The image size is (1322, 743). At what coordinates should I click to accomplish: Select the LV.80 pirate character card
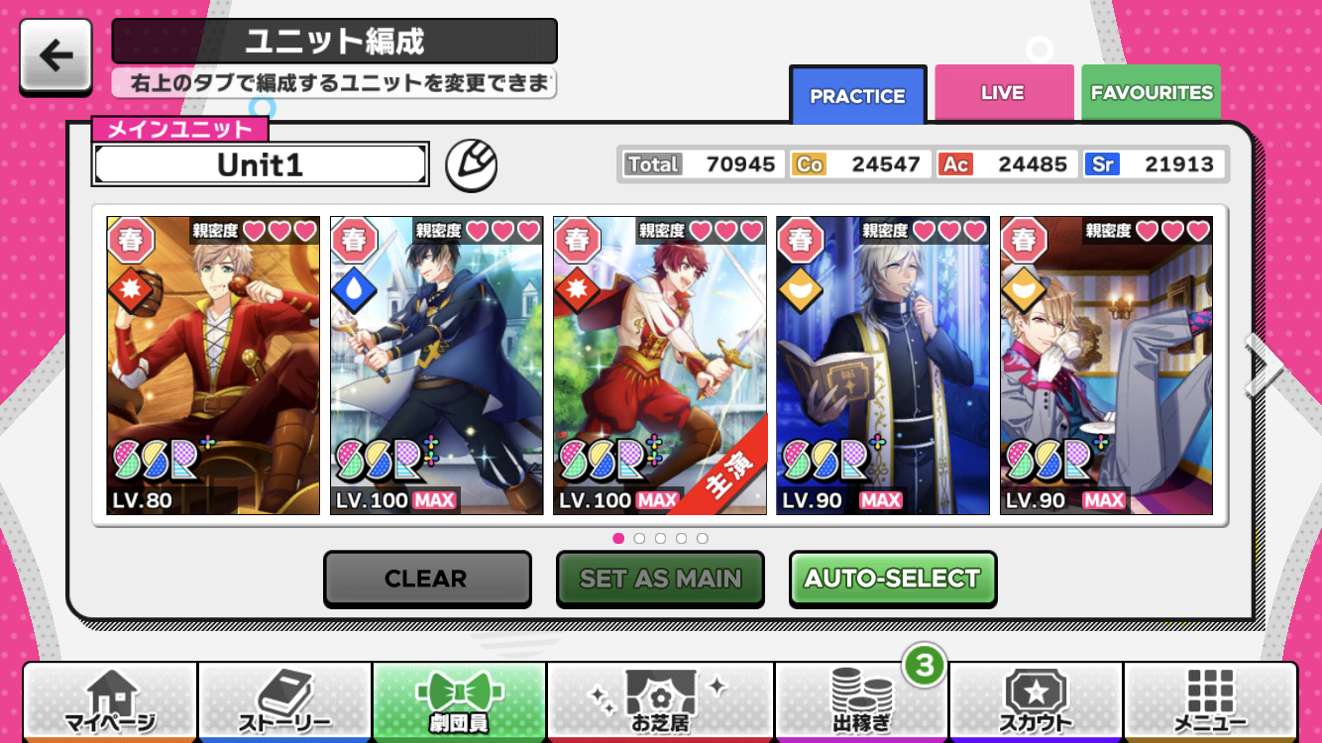coord(213,366)
